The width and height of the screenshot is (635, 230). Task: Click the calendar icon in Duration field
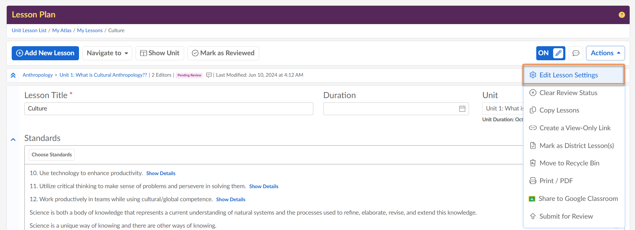[462, 109]
